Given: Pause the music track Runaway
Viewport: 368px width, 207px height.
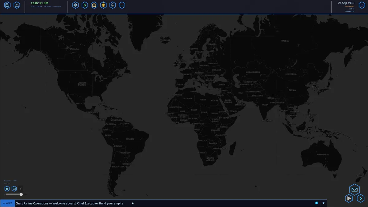Looking at the screenshot, I should [7, 189].
